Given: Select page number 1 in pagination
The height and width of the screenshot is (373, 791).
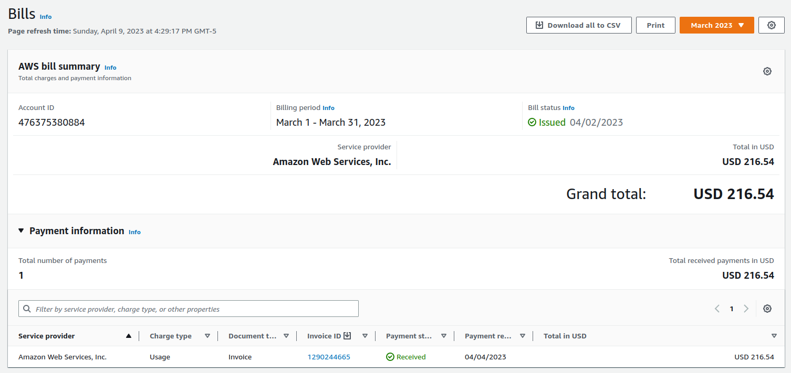Looking at the screenshot, I should (731, 309).
